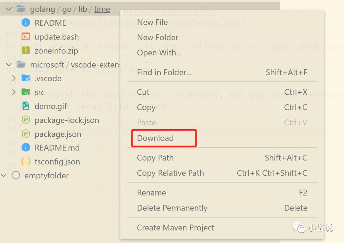Click the demo.gif image file icon

[x=26, y=106]
